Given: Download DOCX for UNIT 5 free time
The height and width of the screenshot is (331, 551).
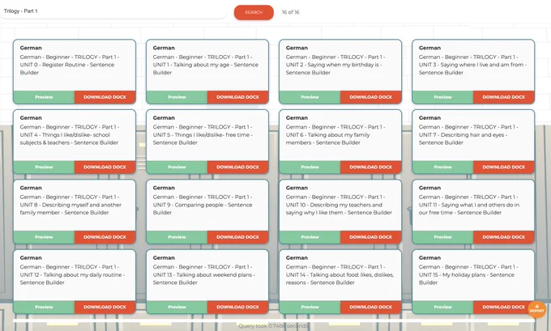Looking at the screenshot, I should [238, 167].
